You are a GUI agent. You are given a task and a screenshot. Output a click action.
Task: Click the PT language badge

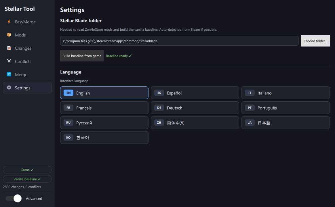click(x=250, y=108)
